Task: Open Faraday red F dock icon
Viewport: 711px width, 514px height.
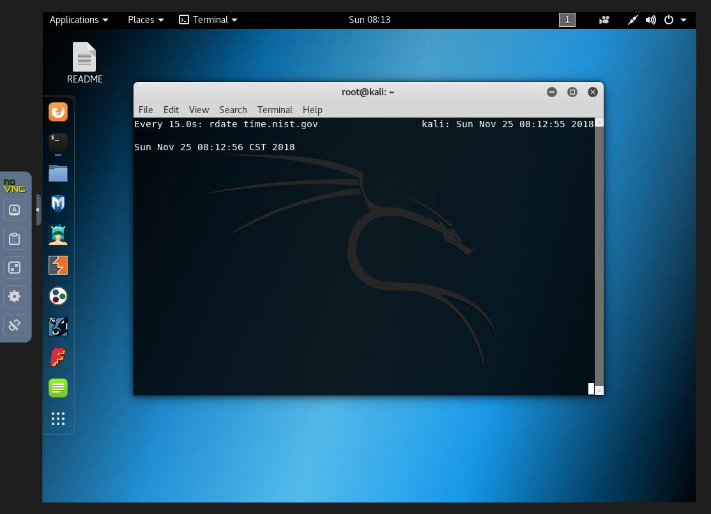Action: (58, 357)
